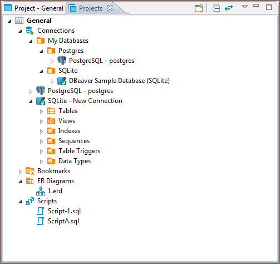
Task: Click the Script-1.sql file icon
Action: tap(41, 211)
